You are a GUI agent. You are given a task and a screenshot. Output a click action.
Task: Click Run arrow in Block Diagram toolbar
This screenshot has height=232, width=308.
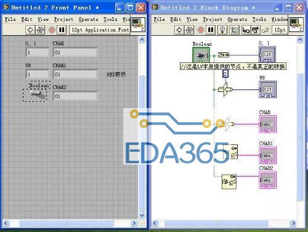point(179,30)
